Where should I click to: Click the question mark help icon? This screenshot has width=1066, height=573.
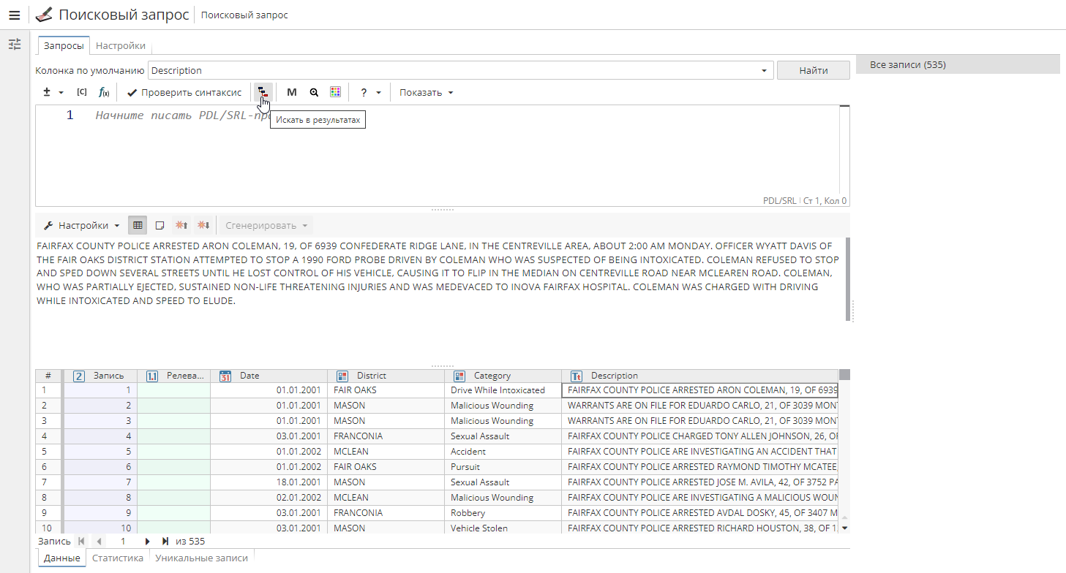364,92
